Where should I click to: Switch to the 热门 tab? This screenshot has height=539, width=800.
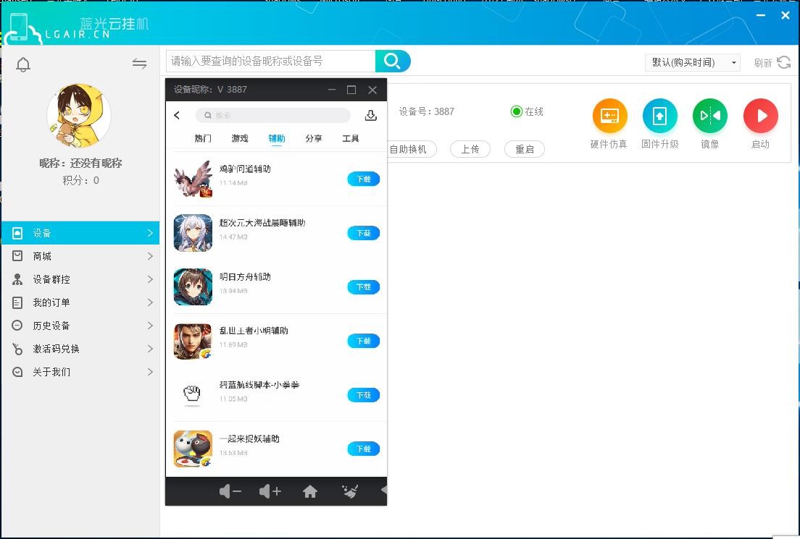click(203, 139)
